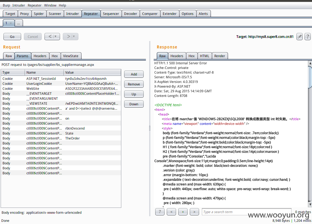Switch to the Intruder tool tab
312x224 pixels.
click(x=72, y=14)
